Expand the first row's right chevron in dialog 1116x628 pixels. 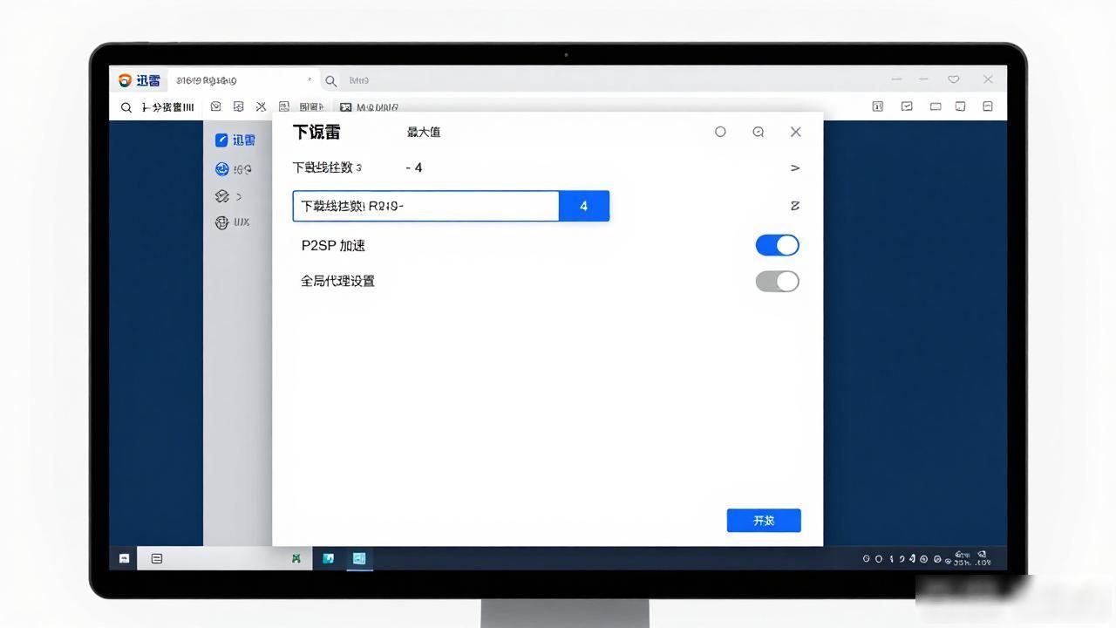point(794,167)
